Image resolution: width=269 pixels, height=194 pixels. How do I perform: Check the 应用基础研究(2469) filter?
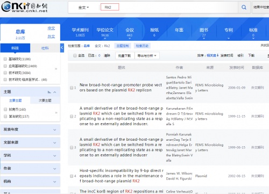coord(5,66)
